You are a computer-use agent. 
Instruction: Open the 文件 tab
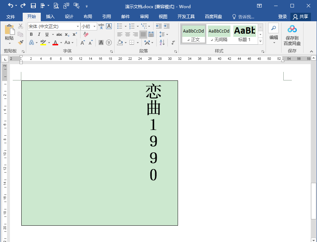point(11,17)
